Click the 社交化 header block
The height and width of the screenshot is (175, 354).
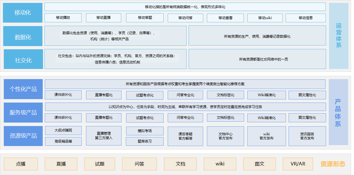tap(23, 60)
